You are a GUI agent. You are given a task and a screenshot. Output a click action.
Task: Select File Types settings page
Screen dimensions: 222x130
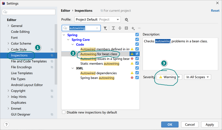18,79
